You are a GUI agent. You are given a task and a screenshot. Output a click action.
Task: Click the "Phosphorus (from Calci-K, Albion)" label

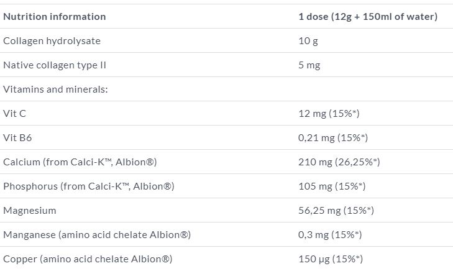pyautogui.click(x=88, y=186)
